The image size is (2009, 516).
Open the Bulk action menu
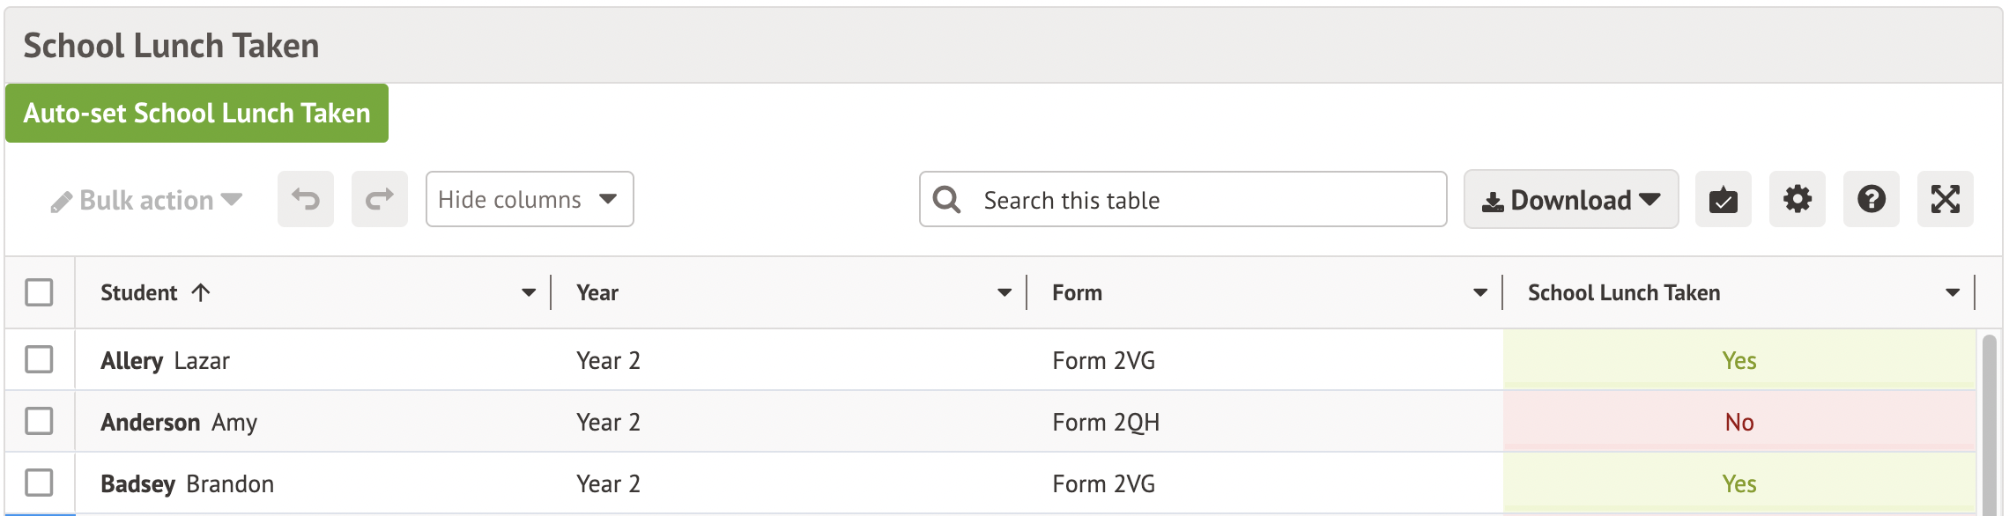point(146,201)
